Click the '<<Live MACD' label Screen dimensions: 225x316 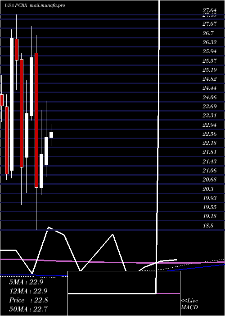[x=189, y=304]
